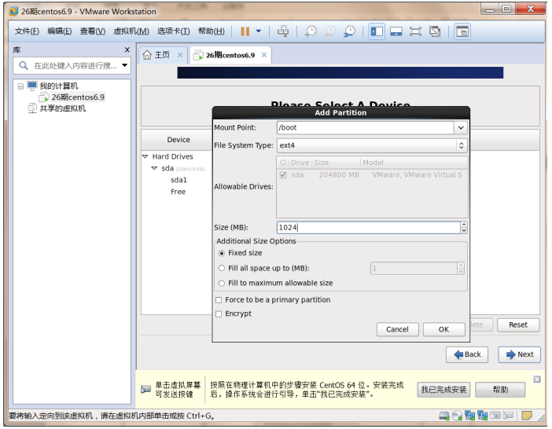
Task: Close the library panel with X
Action: coord(127,50)
